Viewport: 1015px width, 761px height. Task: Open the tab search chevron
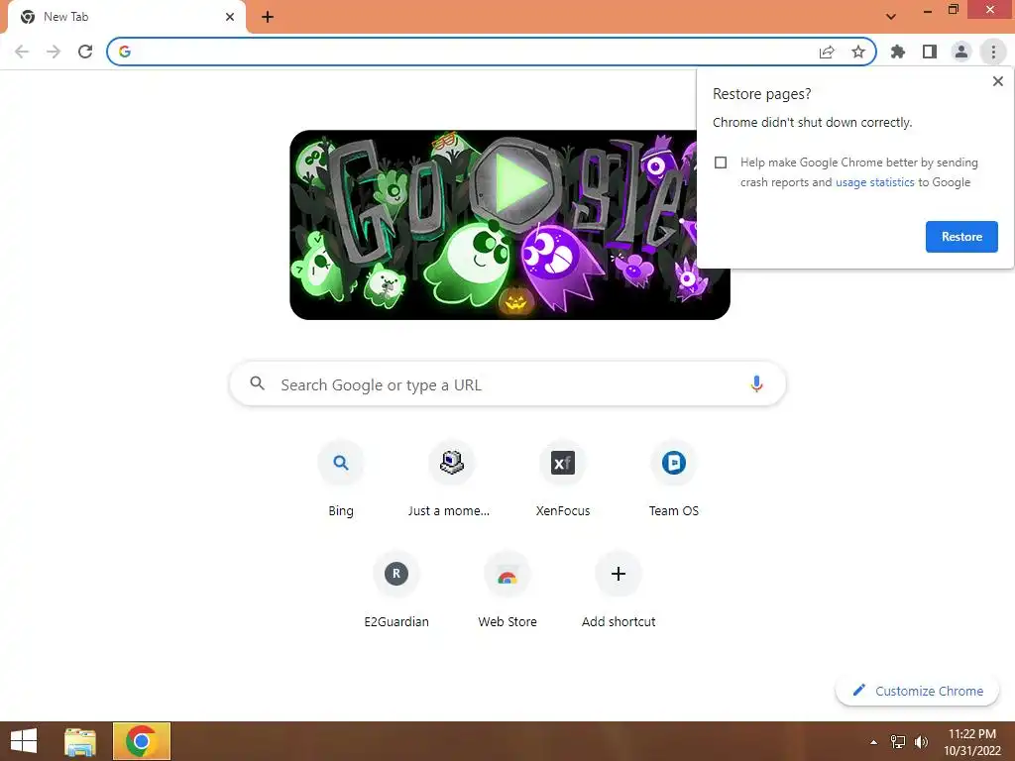(x=891, y=16)
